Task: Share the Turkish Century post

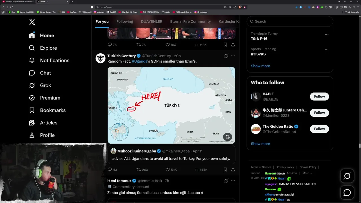Action: 233,170
